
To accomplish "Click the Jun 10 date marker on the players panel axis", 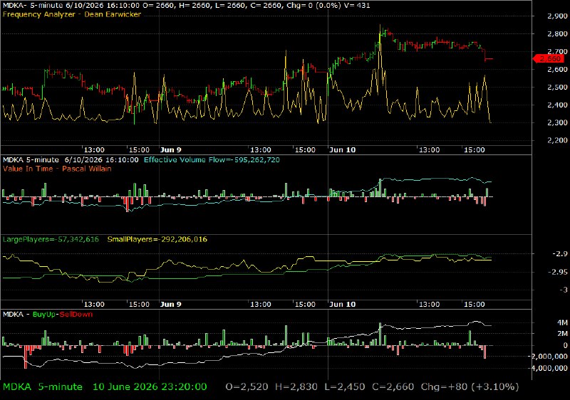I will pos(343,304).
